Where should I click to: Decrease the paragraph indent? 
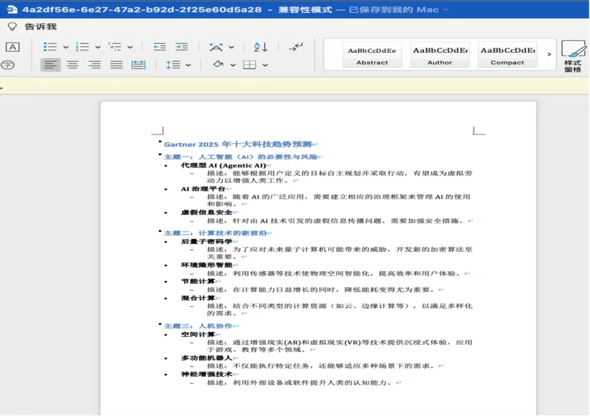[x=160, y=47]
